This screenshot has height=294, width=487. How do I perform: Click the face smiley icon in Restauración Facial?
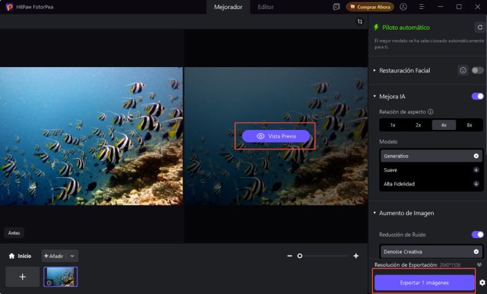(x=463, y=71)
